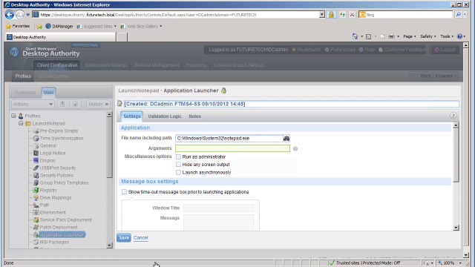Click the browse binoculars icon

coord(286,139)
